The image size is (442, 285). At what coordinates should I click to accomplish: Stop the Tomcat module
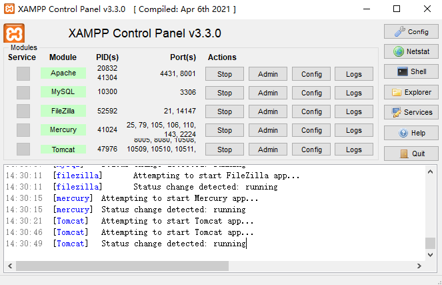point(225,150)
